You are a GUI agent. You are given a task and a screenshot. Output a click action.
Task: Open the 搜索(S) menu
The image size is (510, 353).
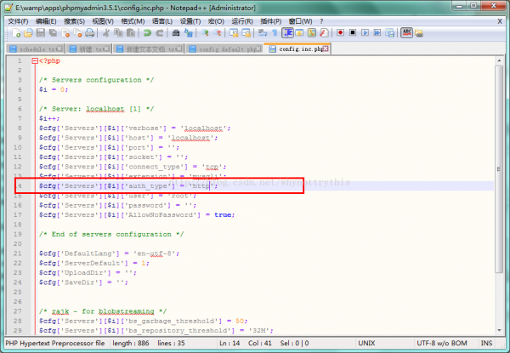click(74, 21)
